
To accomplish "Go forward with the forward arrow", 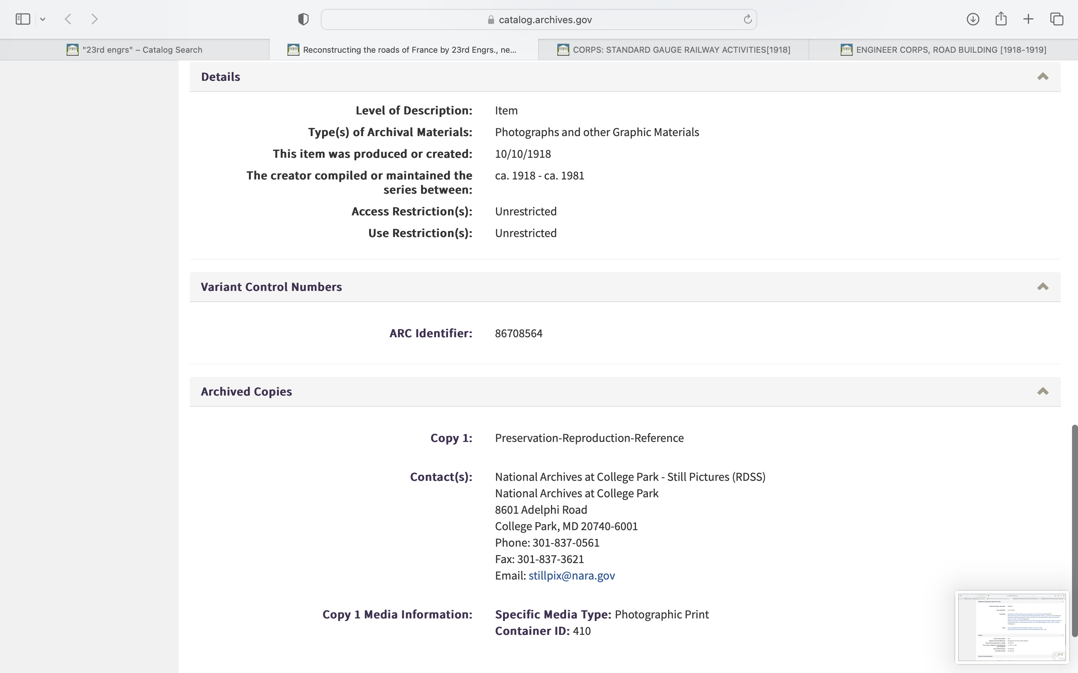I will 94,19.
